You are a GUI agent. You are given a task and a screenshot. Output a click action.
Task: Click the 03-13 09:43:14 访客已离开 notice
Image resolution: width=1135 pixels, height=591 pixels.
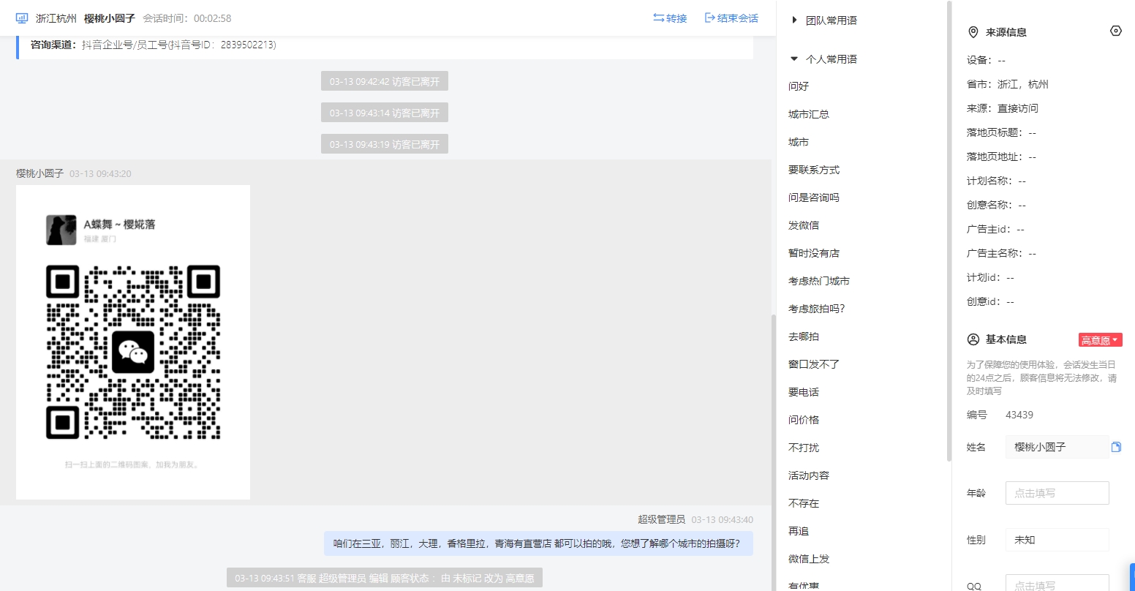click(x=385, y=113)
